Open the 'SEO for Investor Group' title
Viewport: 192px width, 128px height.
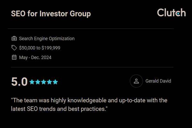click(51, 14)
